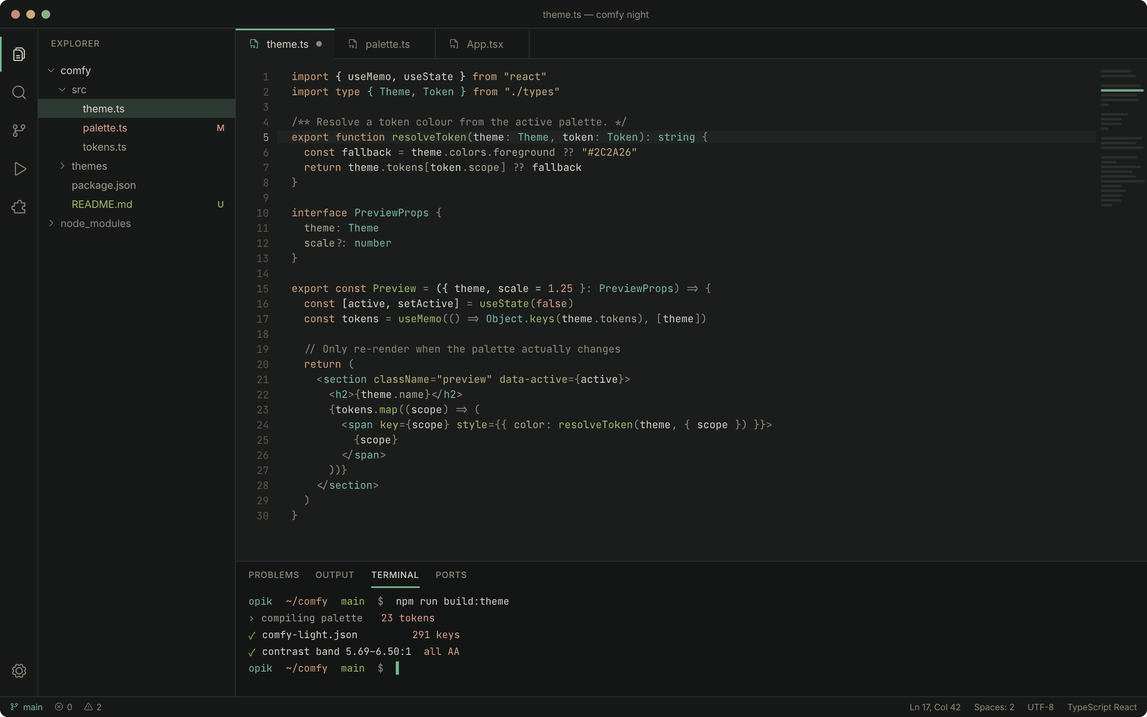1147x717 pixels.
Task: Click Ln 17, Col 42 cursor position
Action: pyautogui.click(x=935, y=707)
